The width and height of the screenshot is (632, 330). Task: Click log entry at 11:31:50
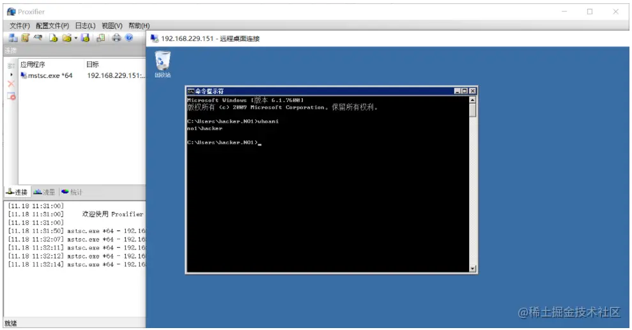coord(76,231)
